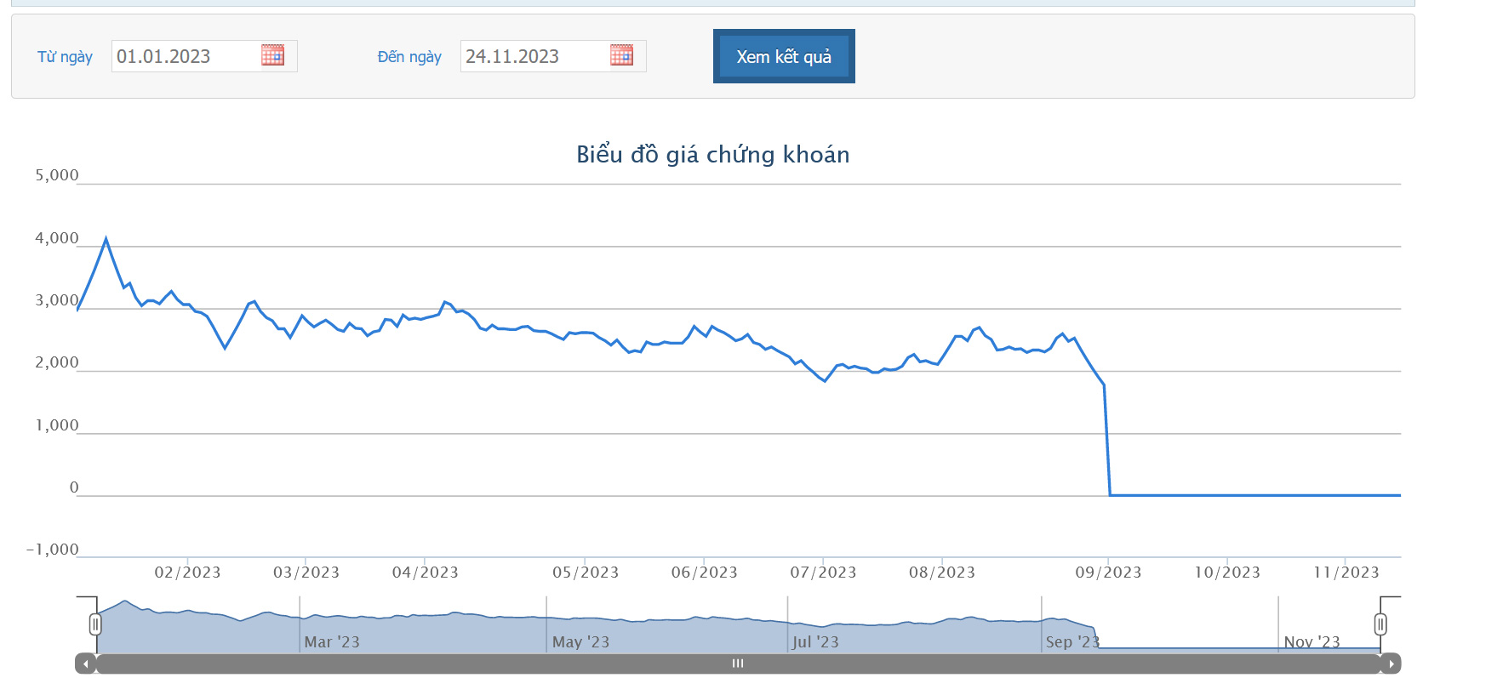1503x678 pixels.
Task: Click the scrollbar's center grip handle
Action: (738, 664)
